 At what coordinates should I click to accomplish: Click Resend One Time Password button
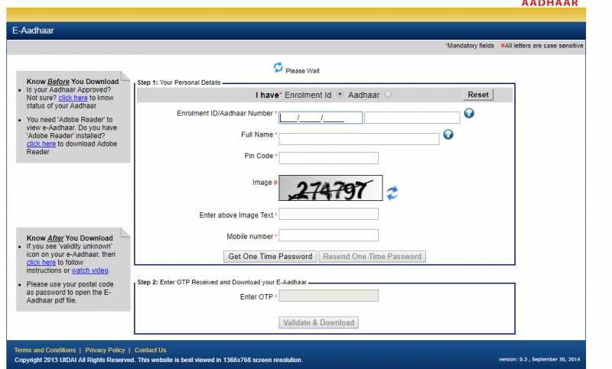[372, 257]
